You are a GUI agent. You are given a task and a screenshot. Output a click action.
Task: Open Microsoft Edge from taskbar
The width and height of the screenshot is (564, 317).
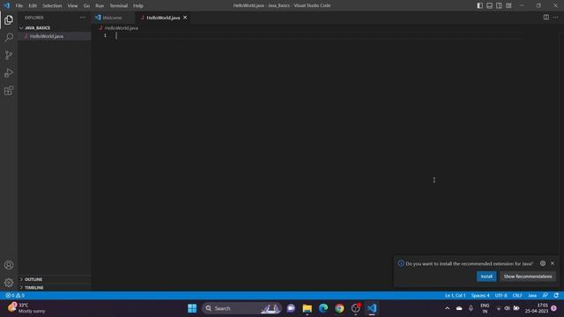323,308
